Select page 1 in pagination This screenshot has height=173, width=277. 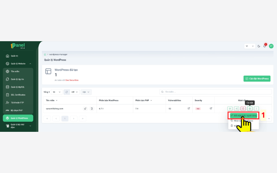click(x=65, y=118)
